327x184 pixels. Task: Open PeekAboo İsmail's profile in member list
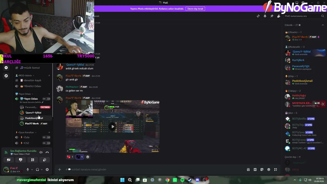(x=305, y=82)
